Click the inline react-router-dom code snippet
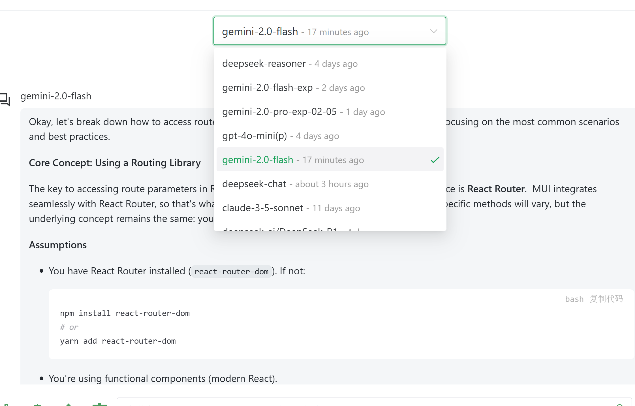The width and height of the screenshot is (635, 406). [x=231, y=272]
